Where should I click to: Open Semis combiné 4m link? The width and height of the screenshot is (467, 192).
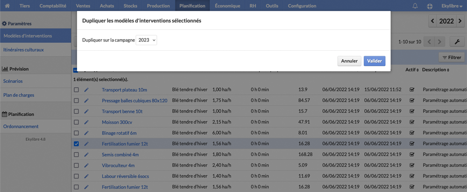pos(120,155)
